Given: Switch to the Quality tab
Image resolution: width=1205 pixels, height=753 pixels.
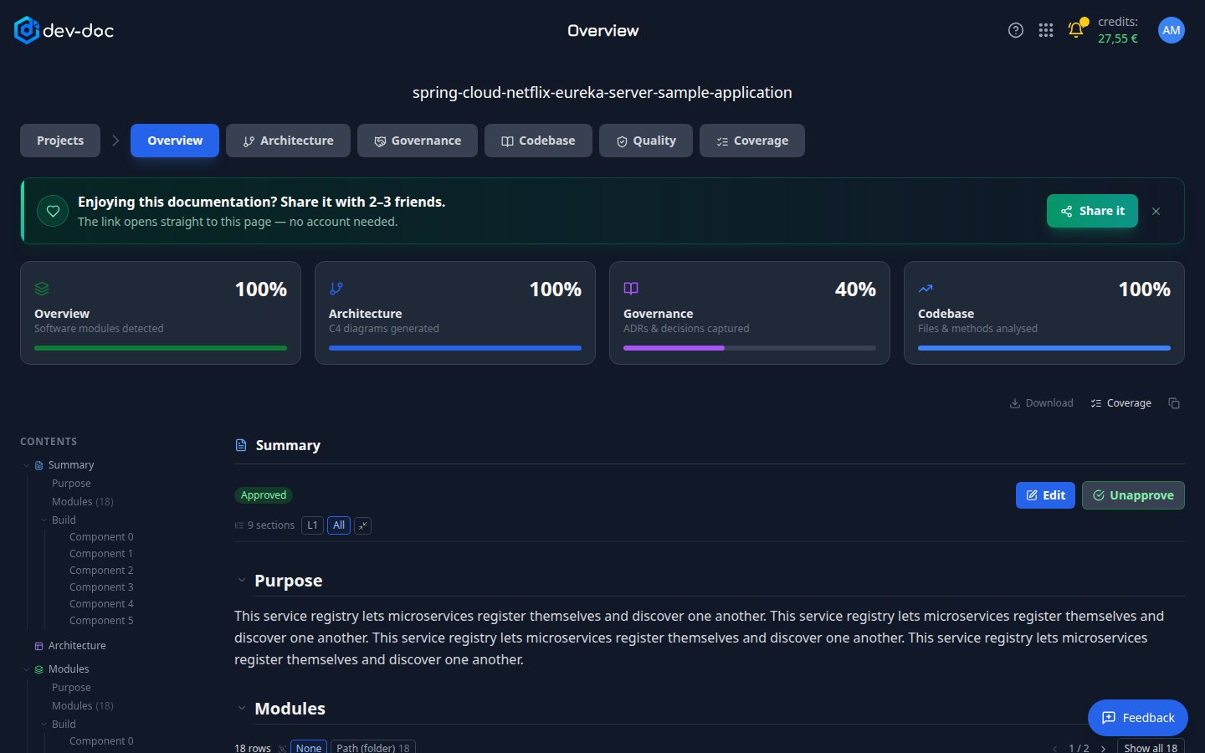Looking at the screenshot, I should tap(646, 141).
